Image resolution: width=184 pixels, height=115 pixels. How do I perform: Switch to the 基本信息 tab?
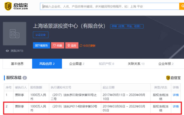[x=17, y=64]
